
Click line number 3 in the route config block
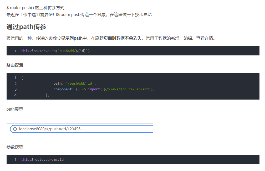tap(16, 89)
